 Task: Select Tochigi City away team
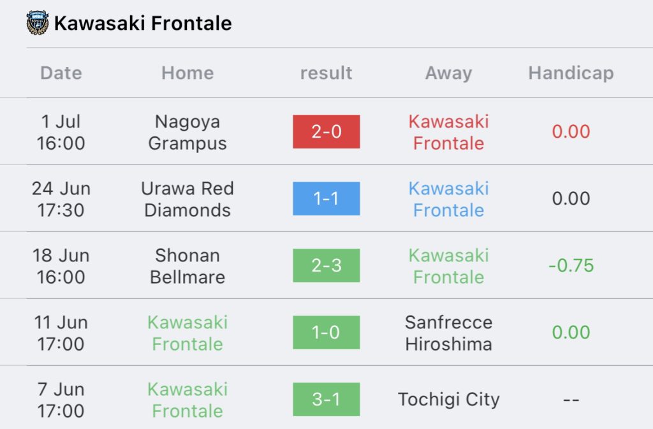(448, 400)
